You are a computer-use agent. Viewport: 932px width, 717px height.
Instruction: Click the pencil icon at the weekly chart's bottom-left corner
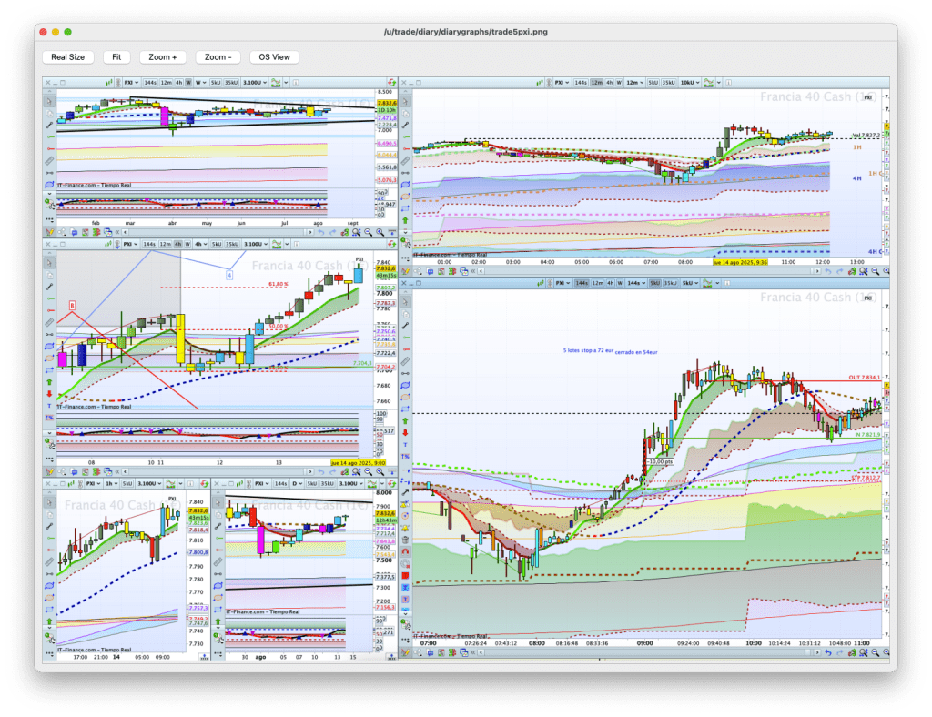(x=48, y=231)
